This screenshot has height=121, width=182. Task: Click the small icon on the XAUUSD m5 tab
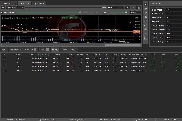pyautogui.click(x=2, y=3)
